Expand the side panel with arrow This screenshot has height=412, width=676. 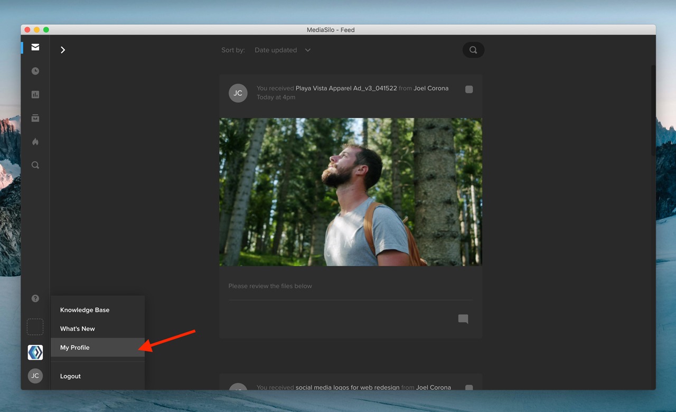[x=63, y=50]
